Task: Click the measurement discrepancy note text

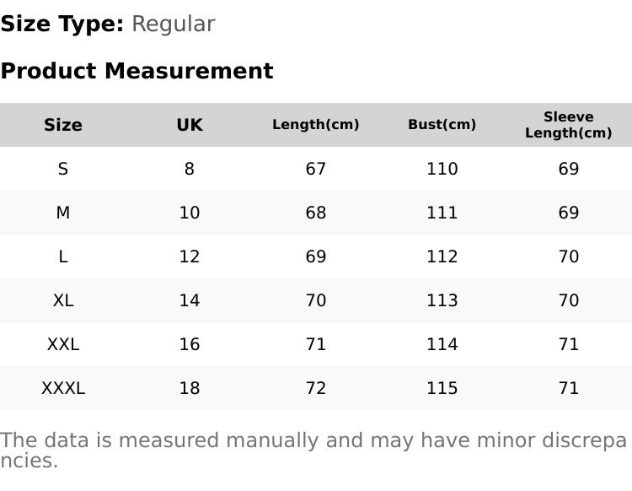Action: click(313, 450)
